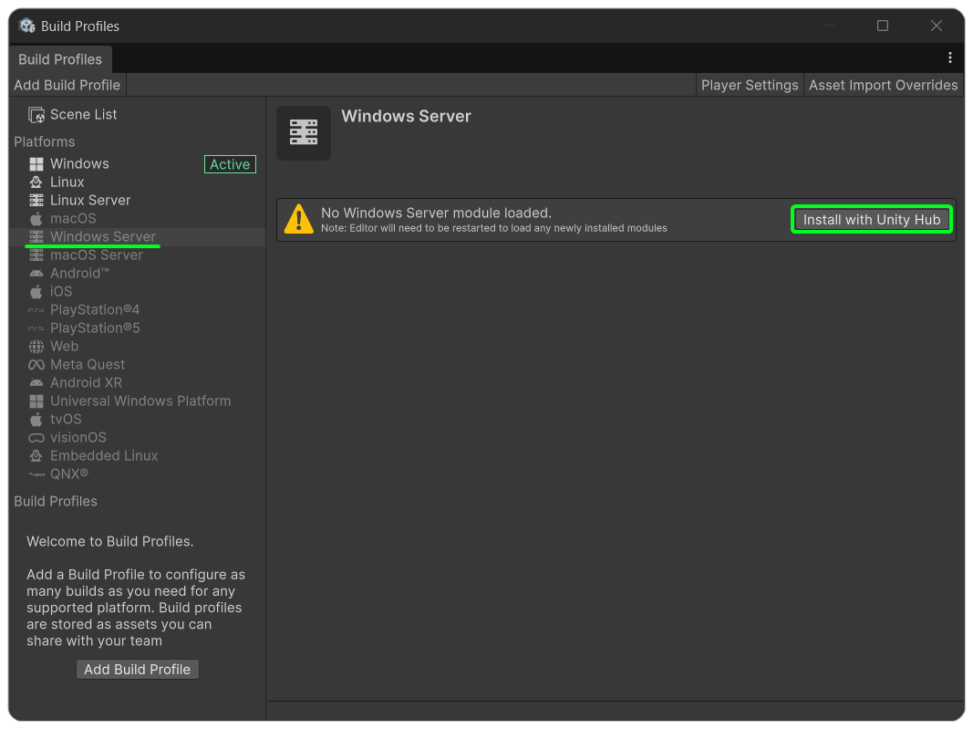Screen dimensions: 973x729
Task: Click the Android robot icon
Action: 36,274
